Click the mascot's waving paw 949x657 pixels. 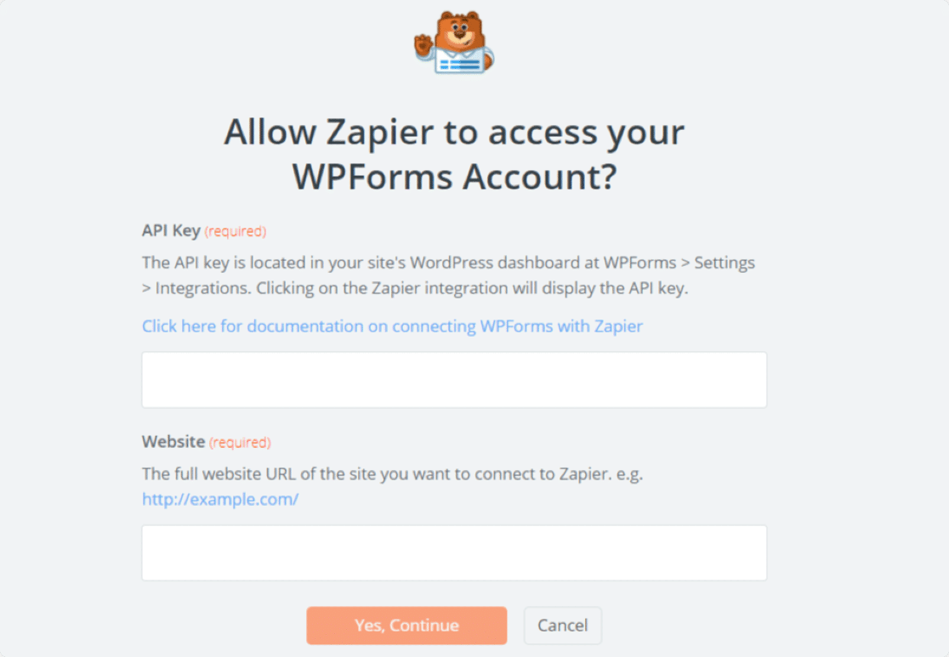pos(423,44)
